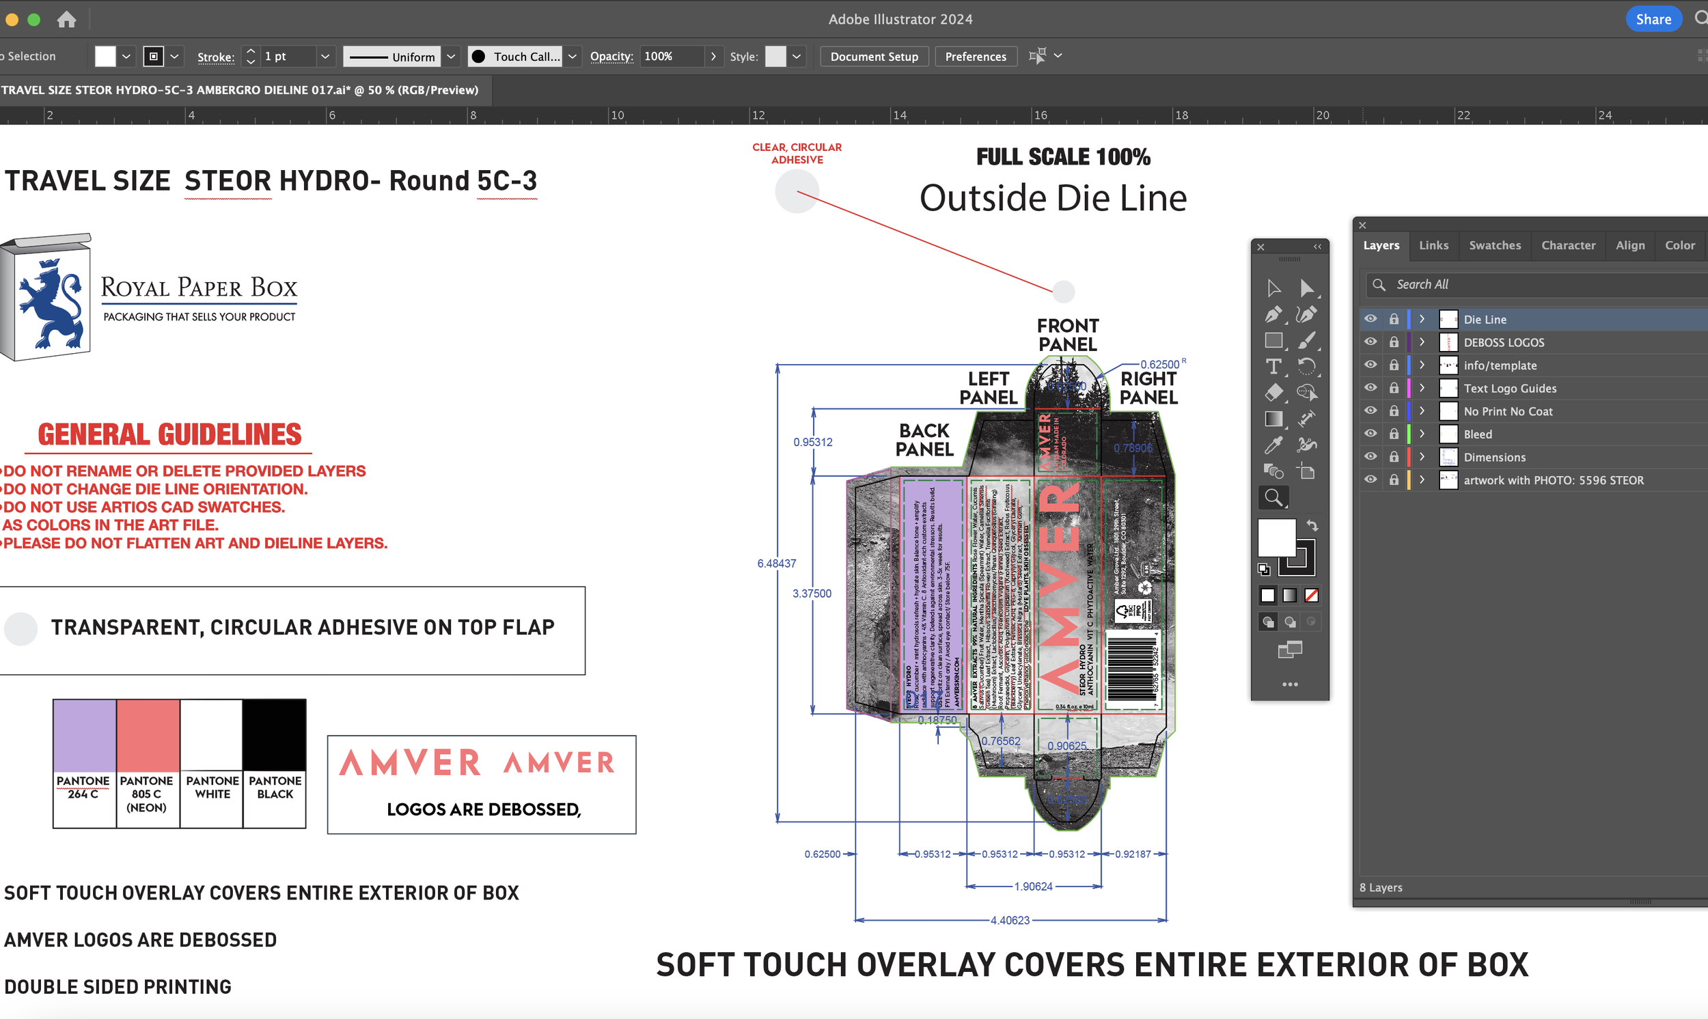The height and width of the screenshot is (1019, 1708).
Task: Choose the Paintbrush tool
Action: click(1306, 341)
